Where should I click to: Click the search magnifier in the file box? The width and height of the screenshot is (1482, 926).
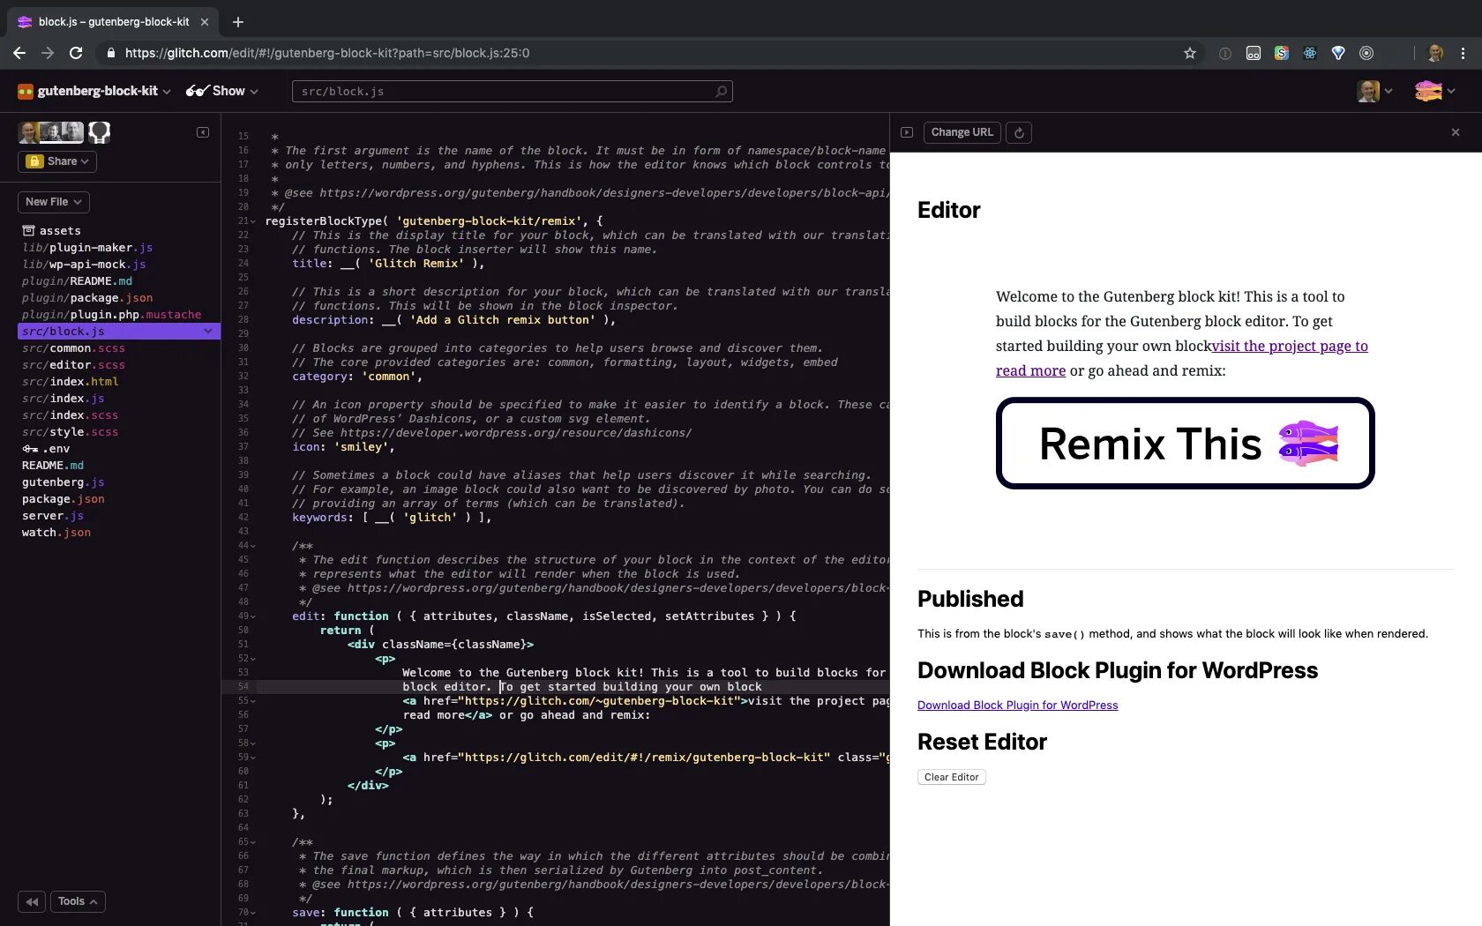coord(721,92)
